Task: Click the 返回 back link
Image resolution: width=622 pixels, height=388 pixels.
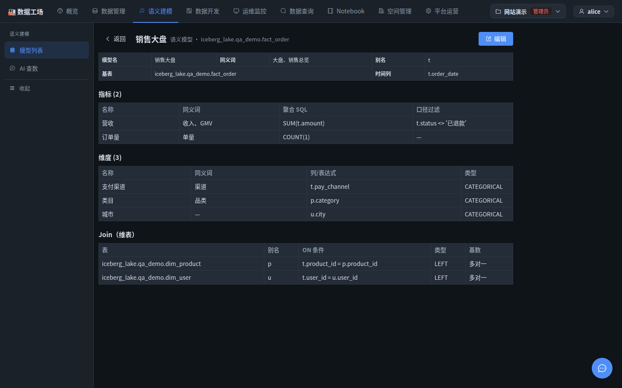Action: pyautogui.click(x=116, y=39)
